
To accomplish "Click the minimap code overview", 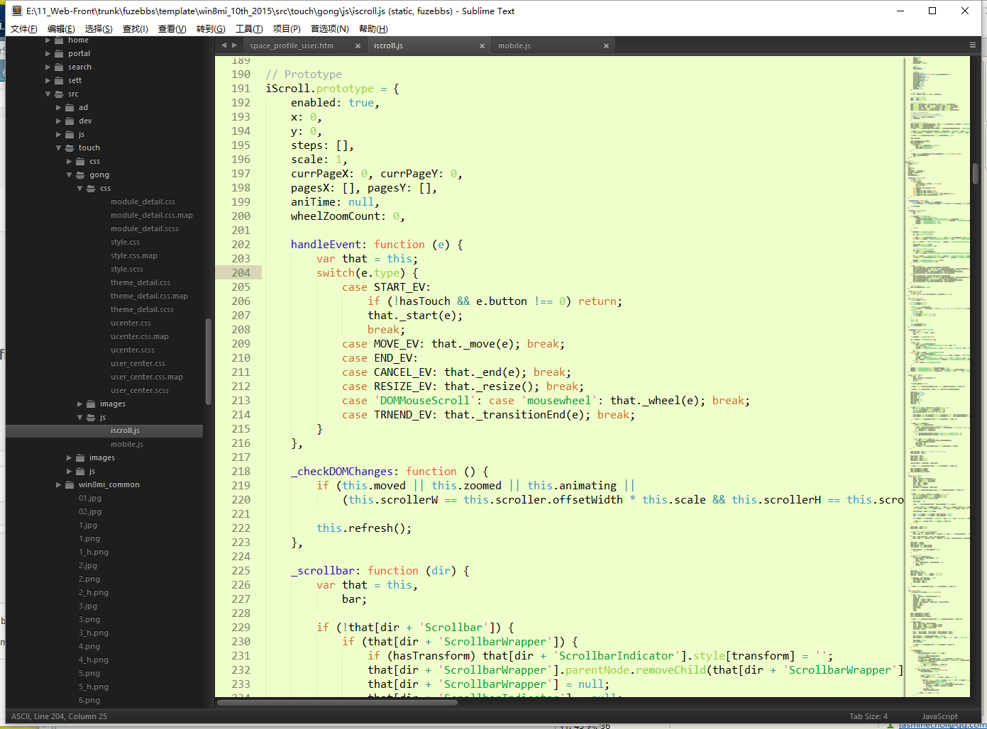I will [938, 376].
